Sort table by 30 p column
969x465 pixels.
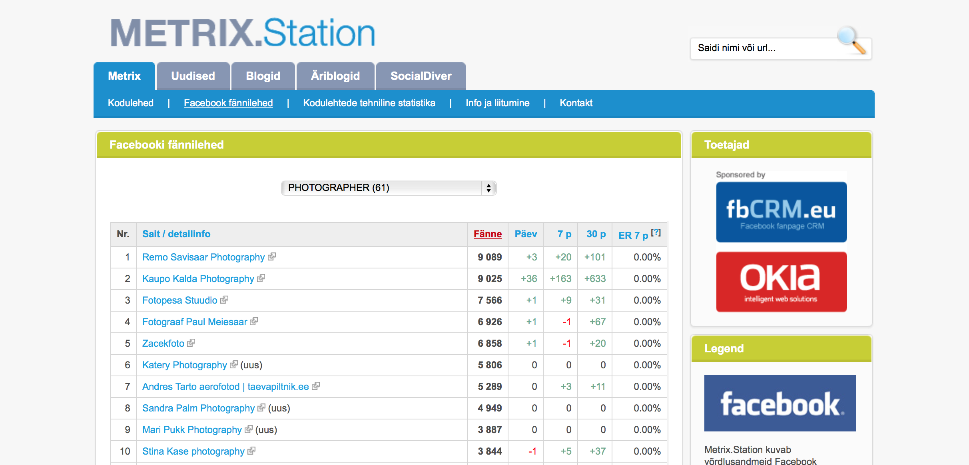point(596,234)
